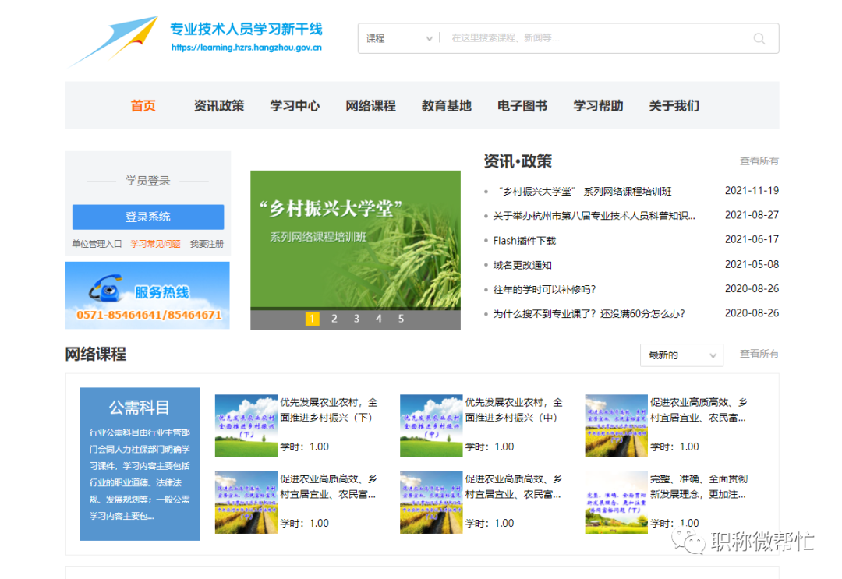Click the site title 专业技术人员学习新干线

click(246, 29)
